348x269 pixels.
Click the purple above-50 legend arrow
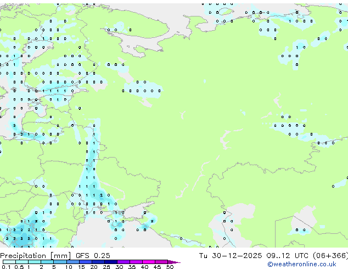pyautogui.click(x=174, y=262)
